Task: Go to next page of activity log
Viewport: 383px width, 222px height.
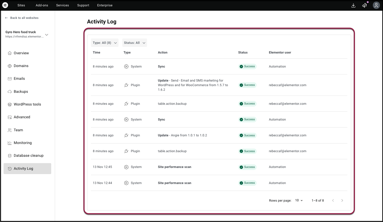Action: pos(342,201)
